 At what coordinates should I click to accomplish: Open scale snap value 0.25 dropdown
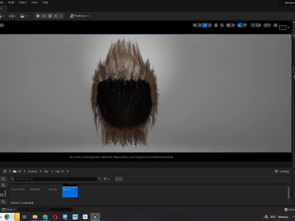(258, 25)
